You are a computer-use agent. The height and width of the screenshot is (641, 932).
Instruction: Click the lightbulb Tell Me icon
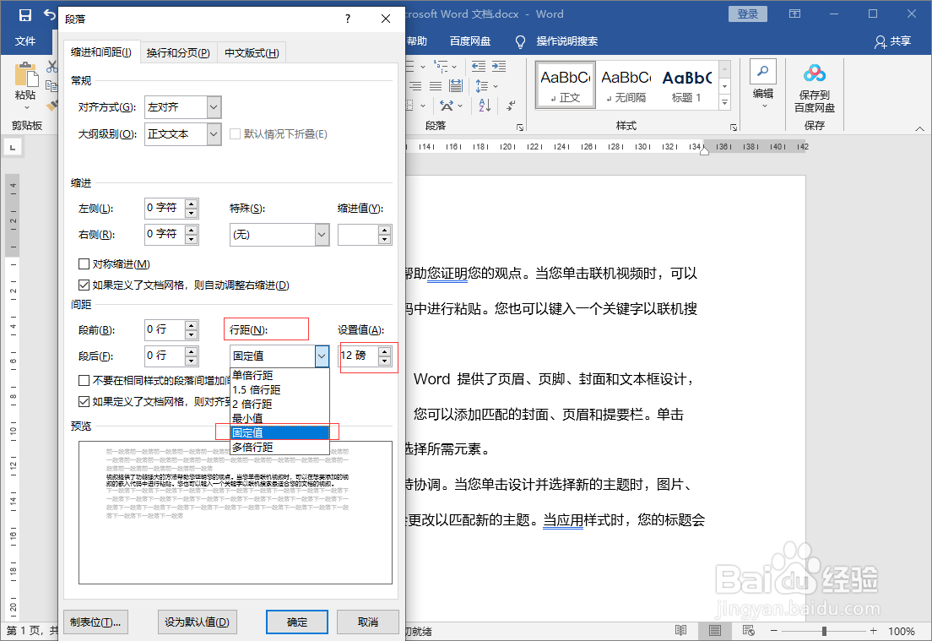[520, 41]
